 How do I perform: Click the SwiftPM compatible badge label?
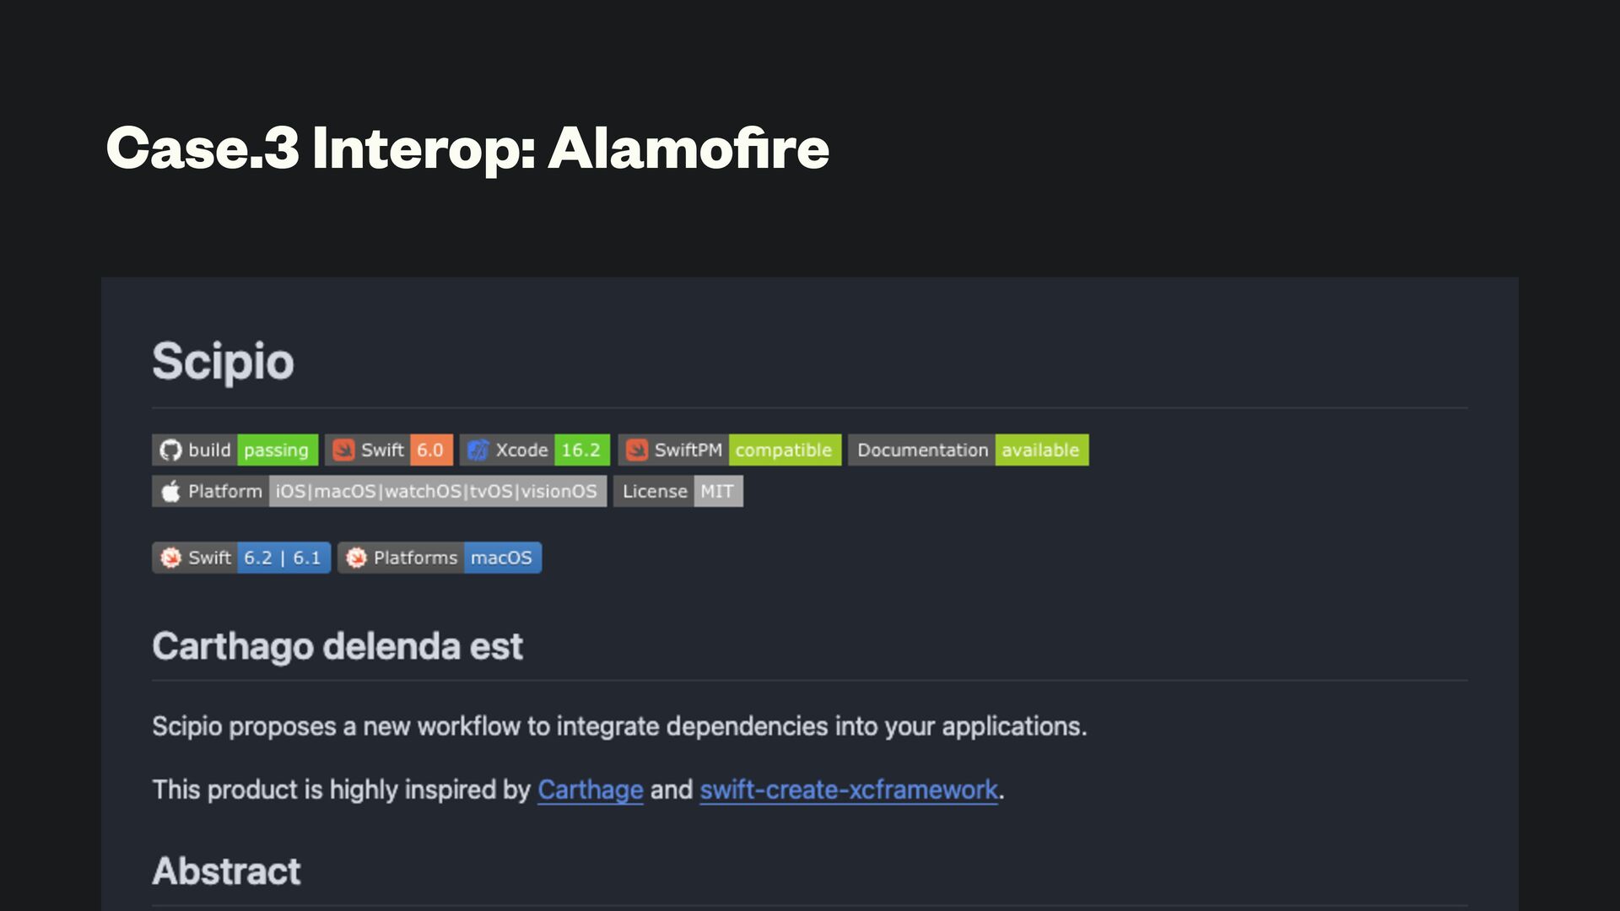pos(783,450)
